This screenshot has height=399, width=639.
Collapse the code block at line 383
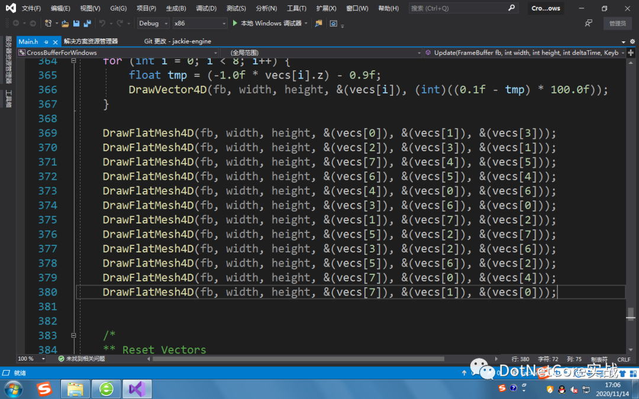pos(73,335)
